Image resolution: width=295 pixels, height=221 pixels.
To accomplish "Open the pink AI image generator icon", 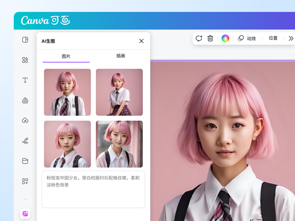I will [x=25, y=213].
